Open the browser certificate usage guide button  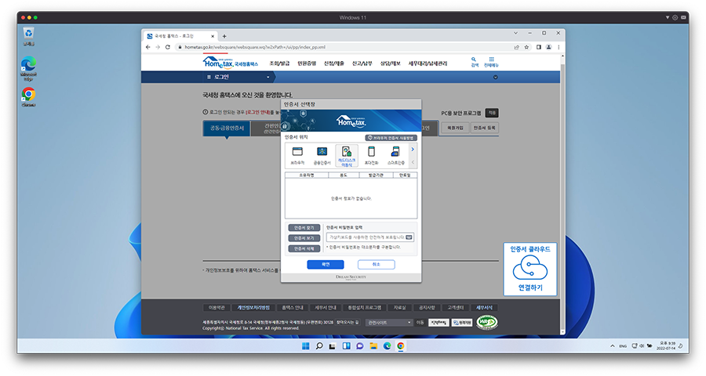point(391,138)
